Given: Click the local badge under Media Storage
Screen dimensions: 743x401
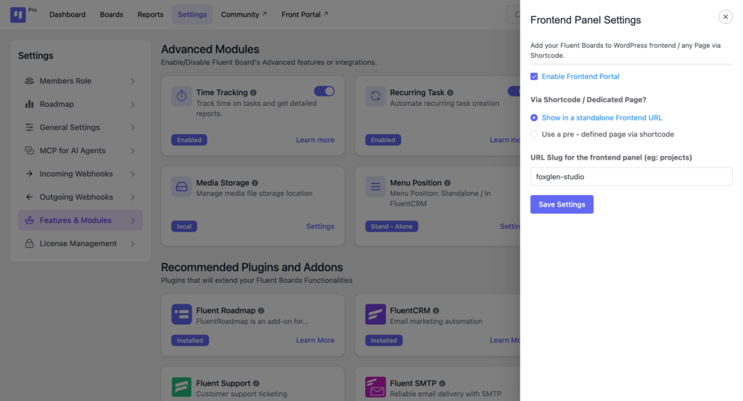Looking at the screenshot, I should [184, 226].
